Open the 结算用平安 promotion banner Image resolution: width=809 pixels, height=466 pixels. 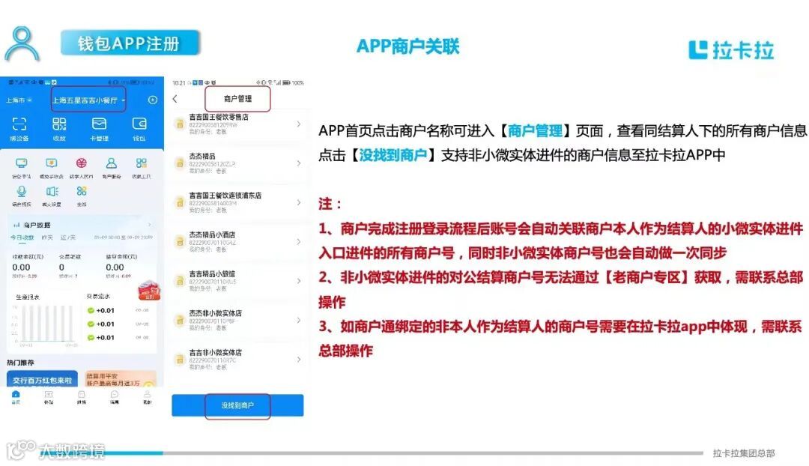coord(120,379)
